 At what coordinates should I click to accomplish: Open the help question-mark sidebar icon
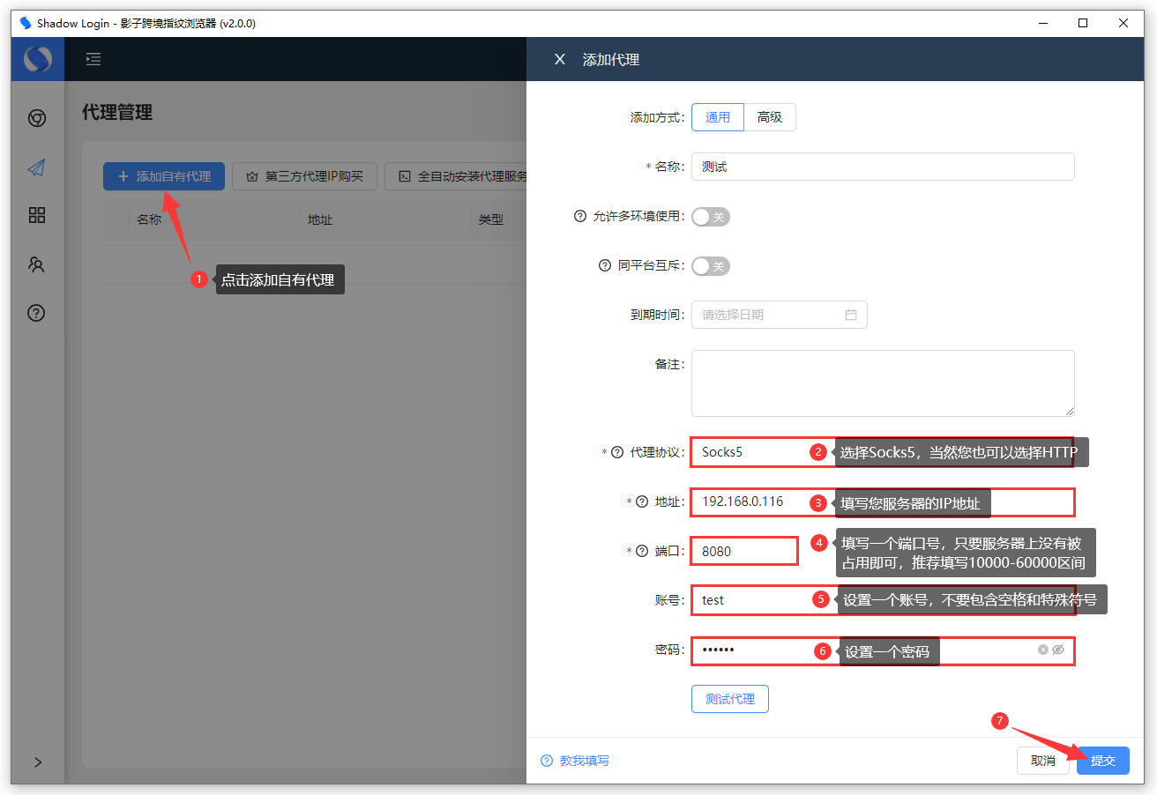click(37, 313)
